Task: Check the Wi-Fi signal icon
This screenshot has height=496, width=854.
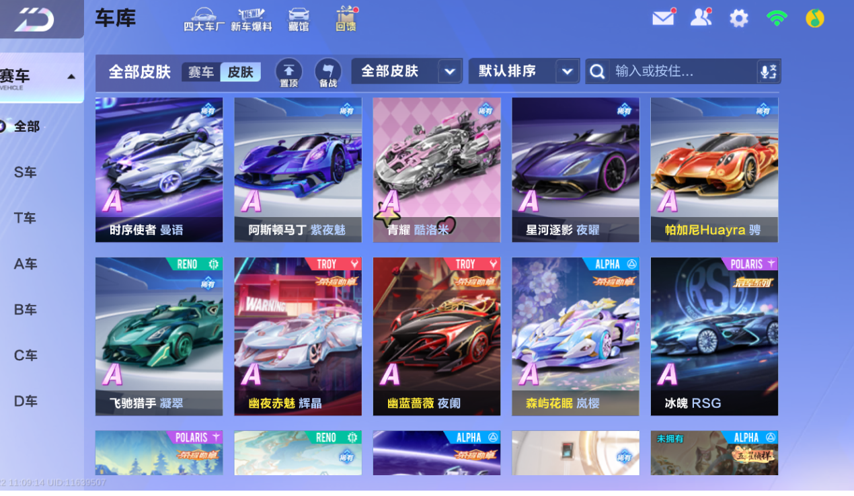Action: click(777, 18)
